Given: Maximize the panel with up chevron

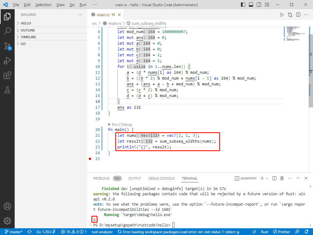Looking at the screenshot, I should tap(298, 178).
